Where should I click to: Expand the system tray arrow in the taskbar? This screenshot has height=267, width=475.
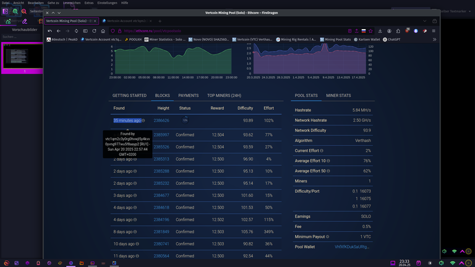point(461,263)
